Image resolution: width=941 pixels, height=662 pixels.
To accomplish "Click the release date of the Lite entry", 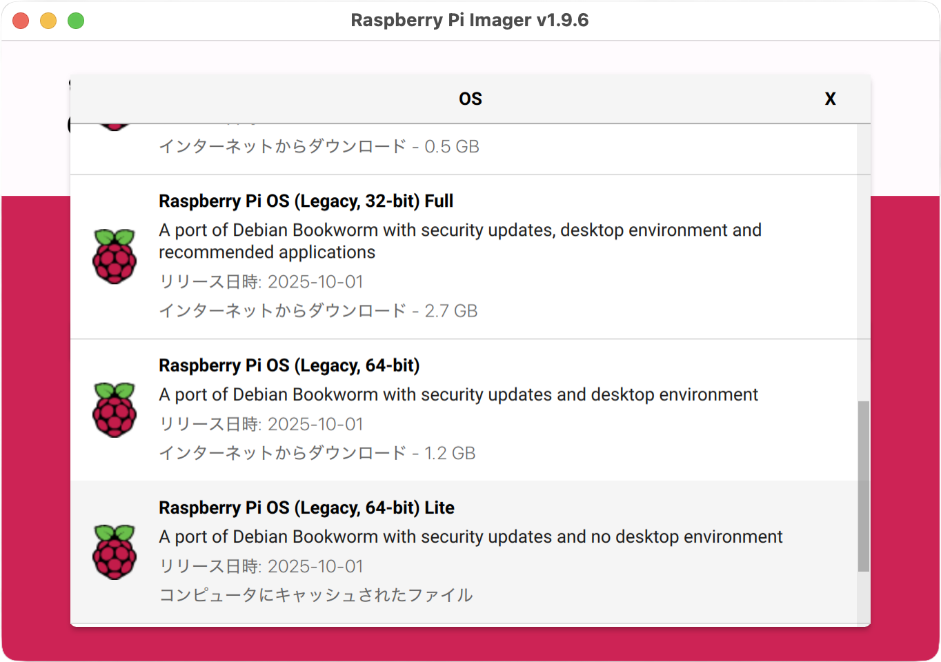I will click(x=261, y=566).
